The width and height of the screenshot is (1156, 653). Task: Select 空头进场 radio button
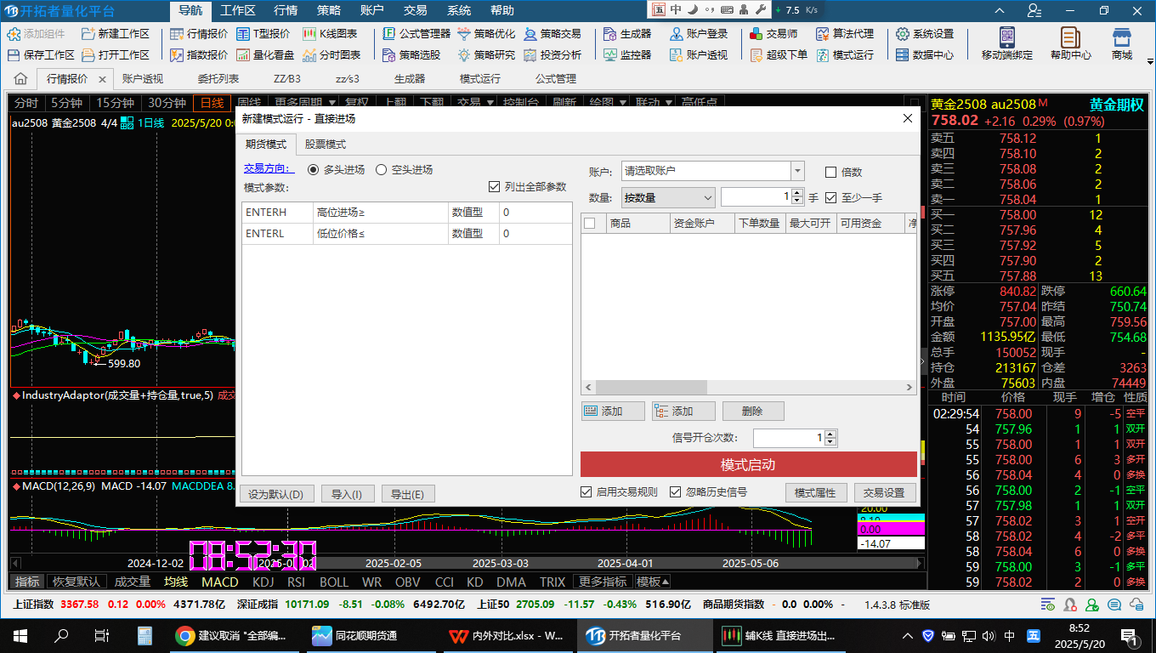pyautogui.click(x=381, y=169)
